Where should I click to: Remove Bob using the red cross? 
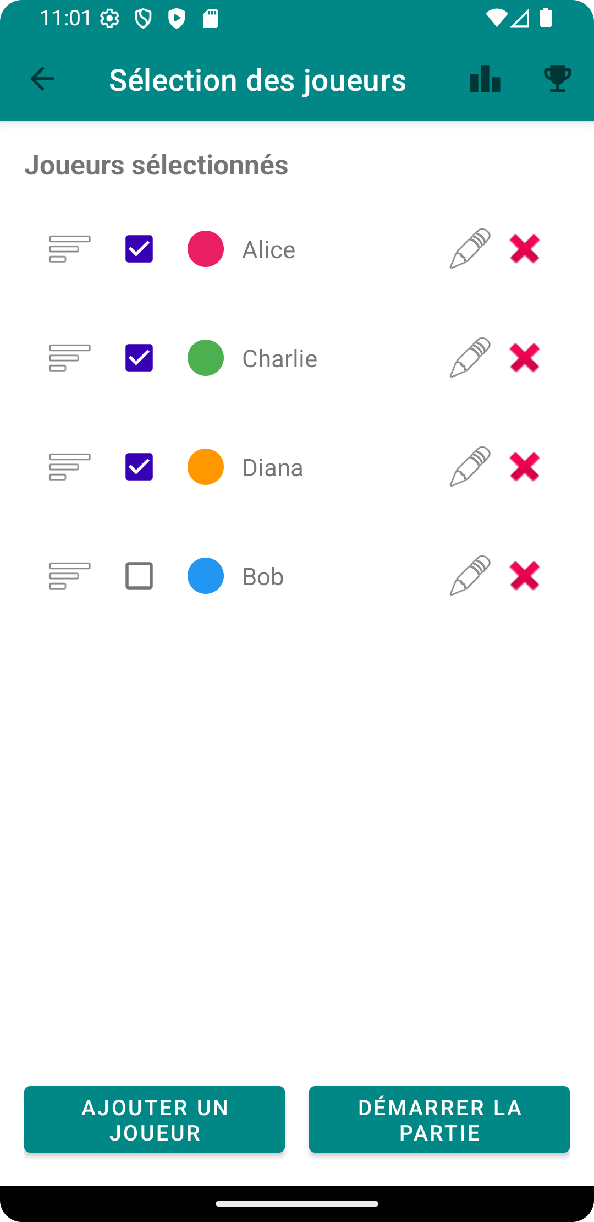click(x=524, y=576)
